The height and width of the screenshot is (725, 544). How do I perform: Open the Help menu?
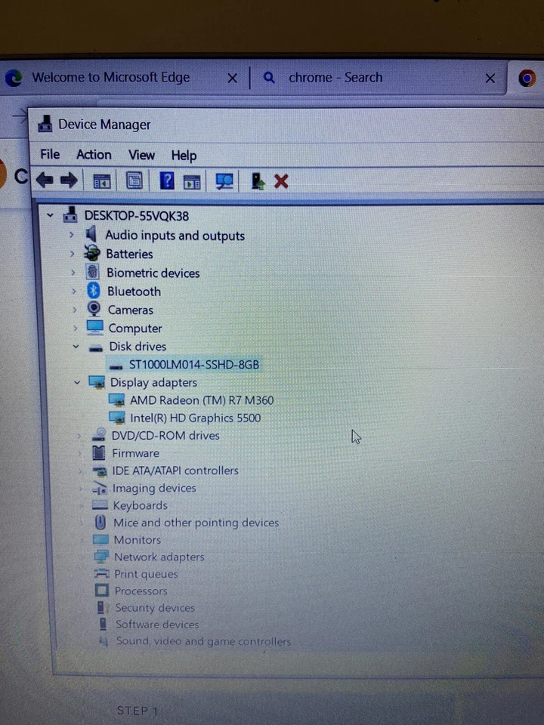tap(184, 156)
